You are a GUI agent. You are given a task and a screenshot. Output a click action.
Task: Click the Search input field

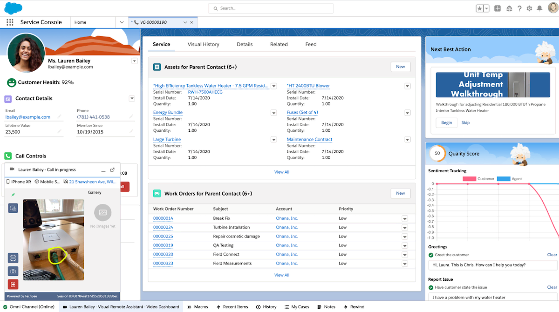click(271, 8)
